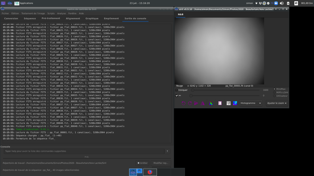Click the clock showing 23 juil. 15:16:20

click(x=140, y=3)
